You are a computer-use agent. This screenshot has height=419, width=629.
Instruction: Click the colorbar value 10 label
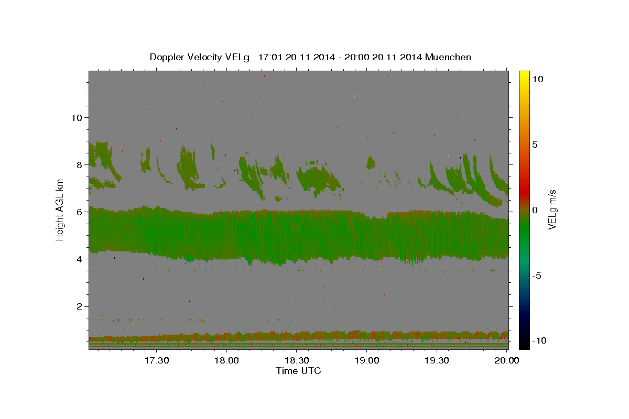click(x=538, y=79)
